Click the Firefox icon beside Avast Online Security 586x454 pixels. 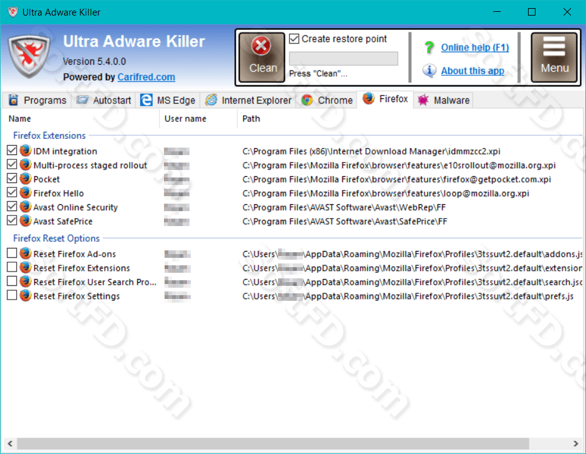pos(26,207)
